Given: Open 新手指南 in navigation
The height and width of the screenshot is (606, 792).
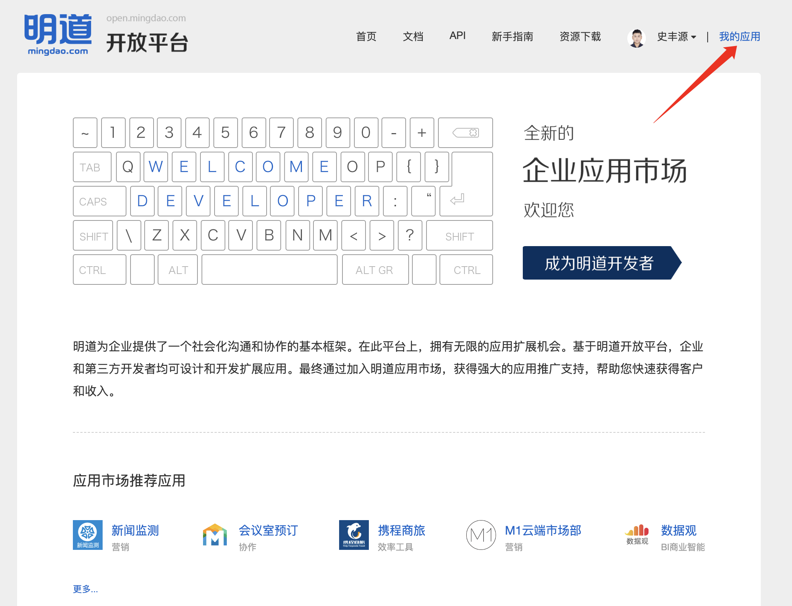Looking at the screenshot, I should tap(512, 36).
